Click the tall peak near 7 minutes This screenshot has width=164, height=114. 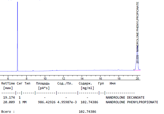(17, 36)
